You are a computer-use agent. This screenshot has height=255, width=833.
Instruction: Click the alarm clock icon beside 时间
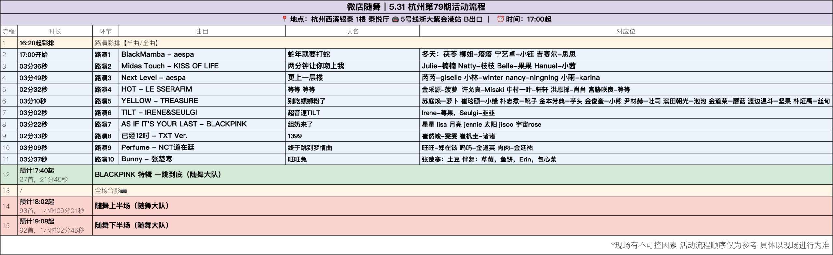[x=500, y=19]
